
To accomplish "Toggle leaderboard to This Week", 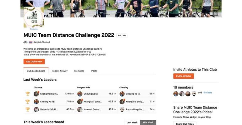I will pyautogui.click(x=148, y=122).
